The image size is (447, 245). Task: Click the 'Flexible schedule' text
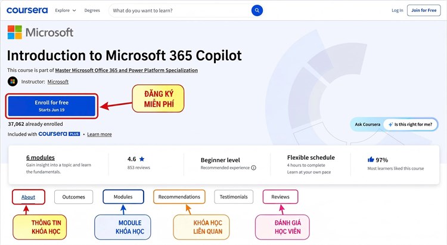tap(311, 157)
